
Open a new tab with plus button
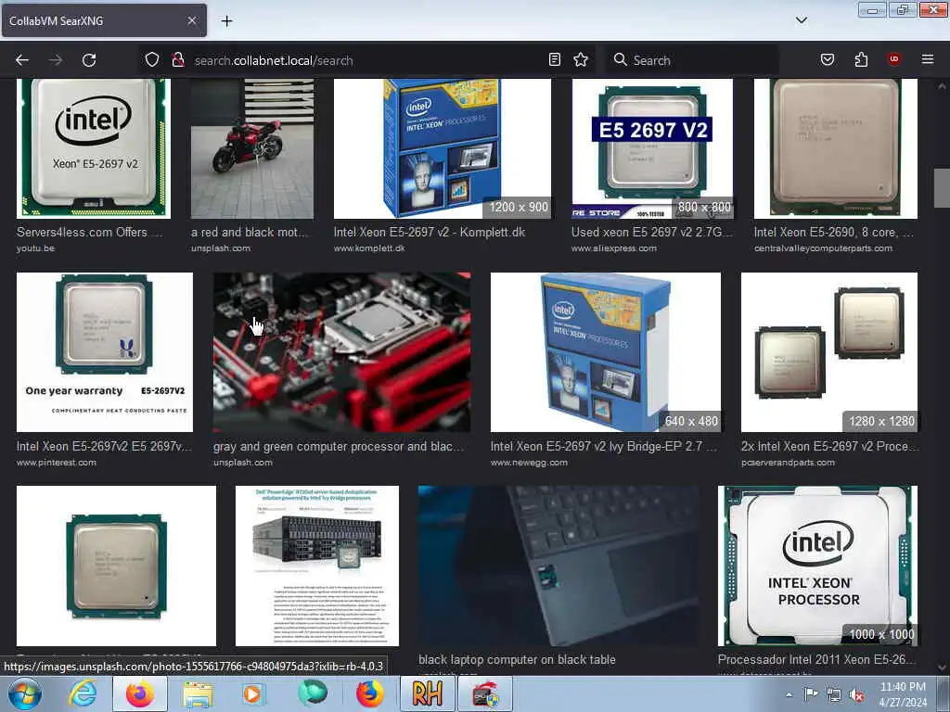[226, 21]
